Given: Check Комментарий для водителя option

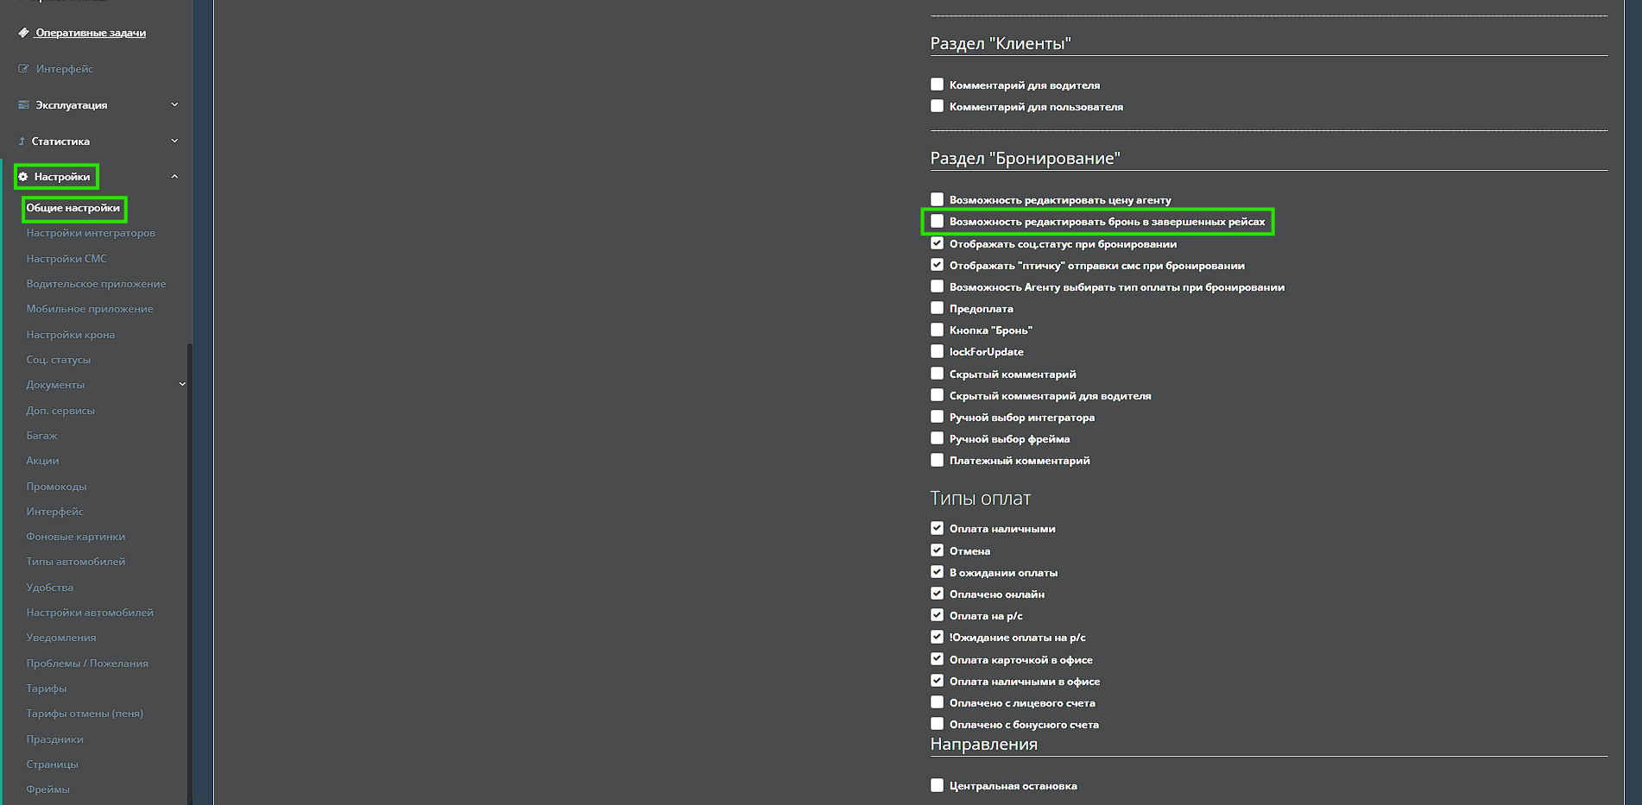Looking at the screenshot, I should click(937, 85).
